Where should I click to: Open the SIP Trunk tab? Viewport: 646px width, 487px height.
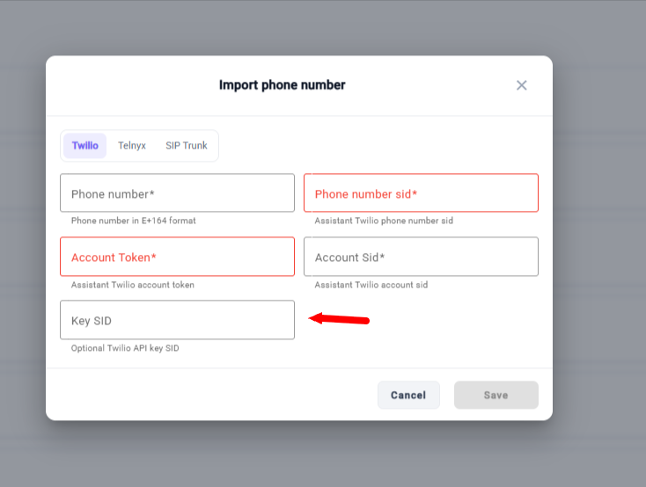187,146
